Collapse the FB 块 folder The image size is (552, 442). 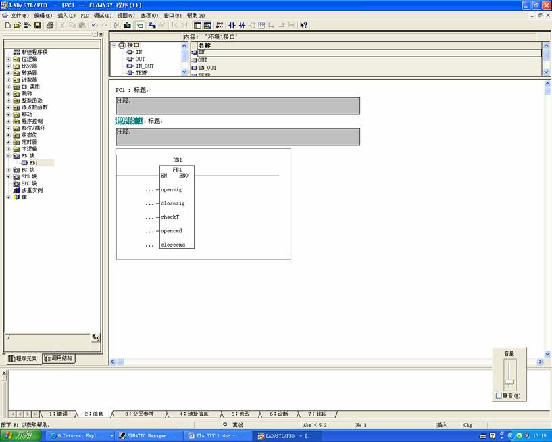point(9,155)
